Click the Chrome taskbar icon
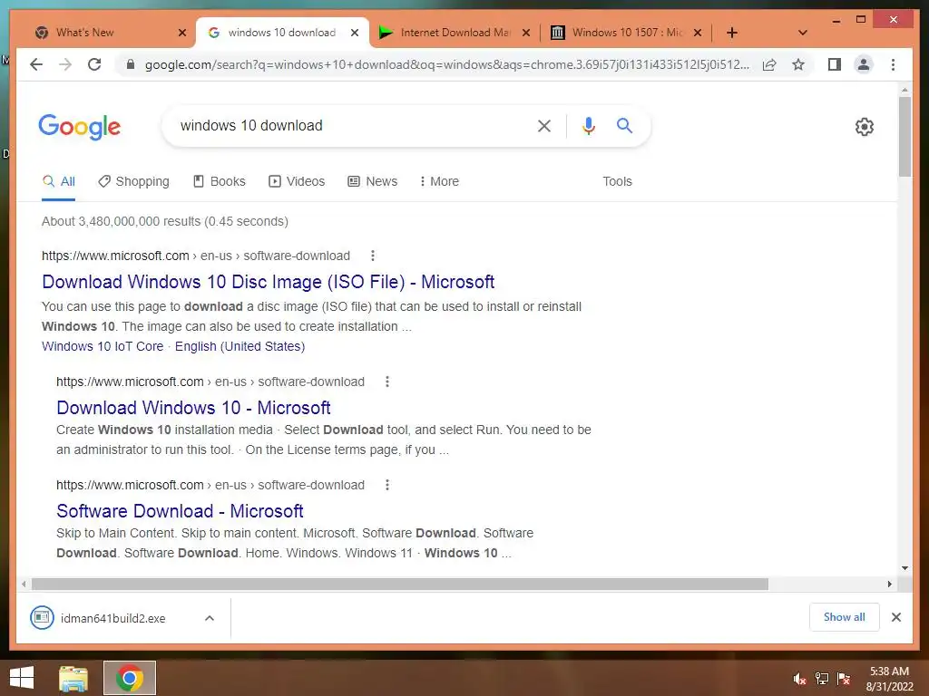The image size is (929, 696). tap(130, 678)
